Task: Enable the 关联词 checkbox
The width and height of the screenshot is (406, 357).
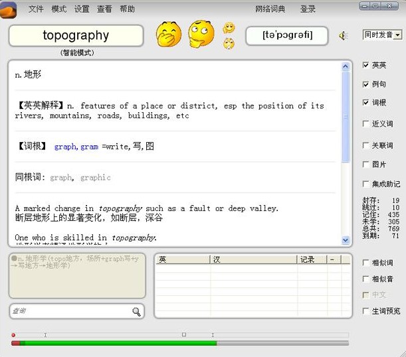Action: point(365,145)
